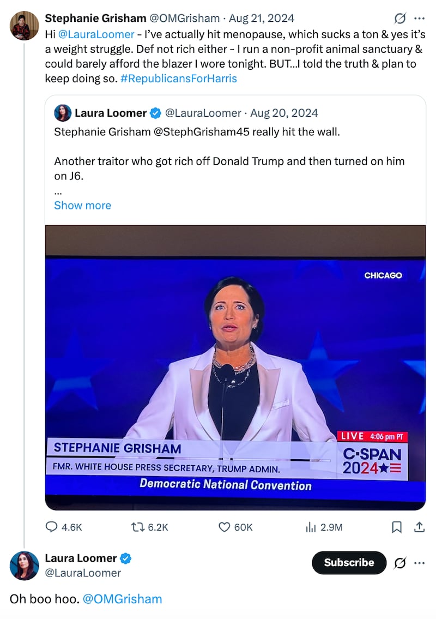Open Stephanie Grisham's profile avatar

pyautogui.click(x=25, y=26)
